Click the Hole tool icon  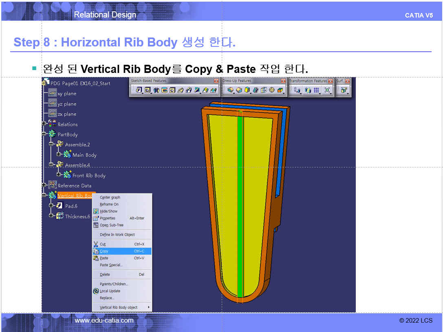(172, 90)
